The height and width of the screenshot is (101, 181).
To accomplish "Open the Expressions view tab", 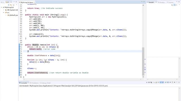I will point(171,2).
